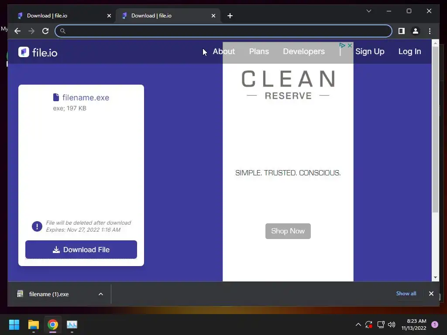This screenshot has height=335, width=447.
Task: Click the CLEAN RESERVE ad logo
Action: click(288, 85)
